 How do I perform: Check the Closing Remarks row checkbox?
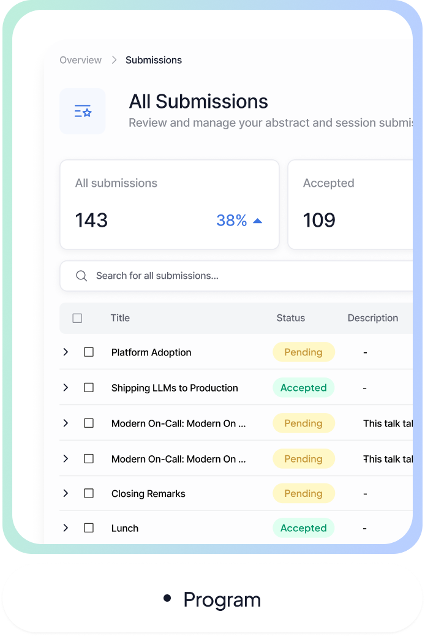pyautogui.click(x=89, y=493)
